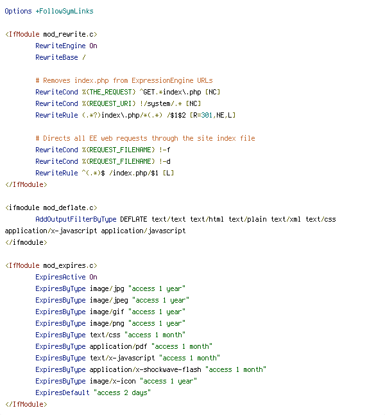Click the 'Directs all EE web requests' comment

coord(145,138)
